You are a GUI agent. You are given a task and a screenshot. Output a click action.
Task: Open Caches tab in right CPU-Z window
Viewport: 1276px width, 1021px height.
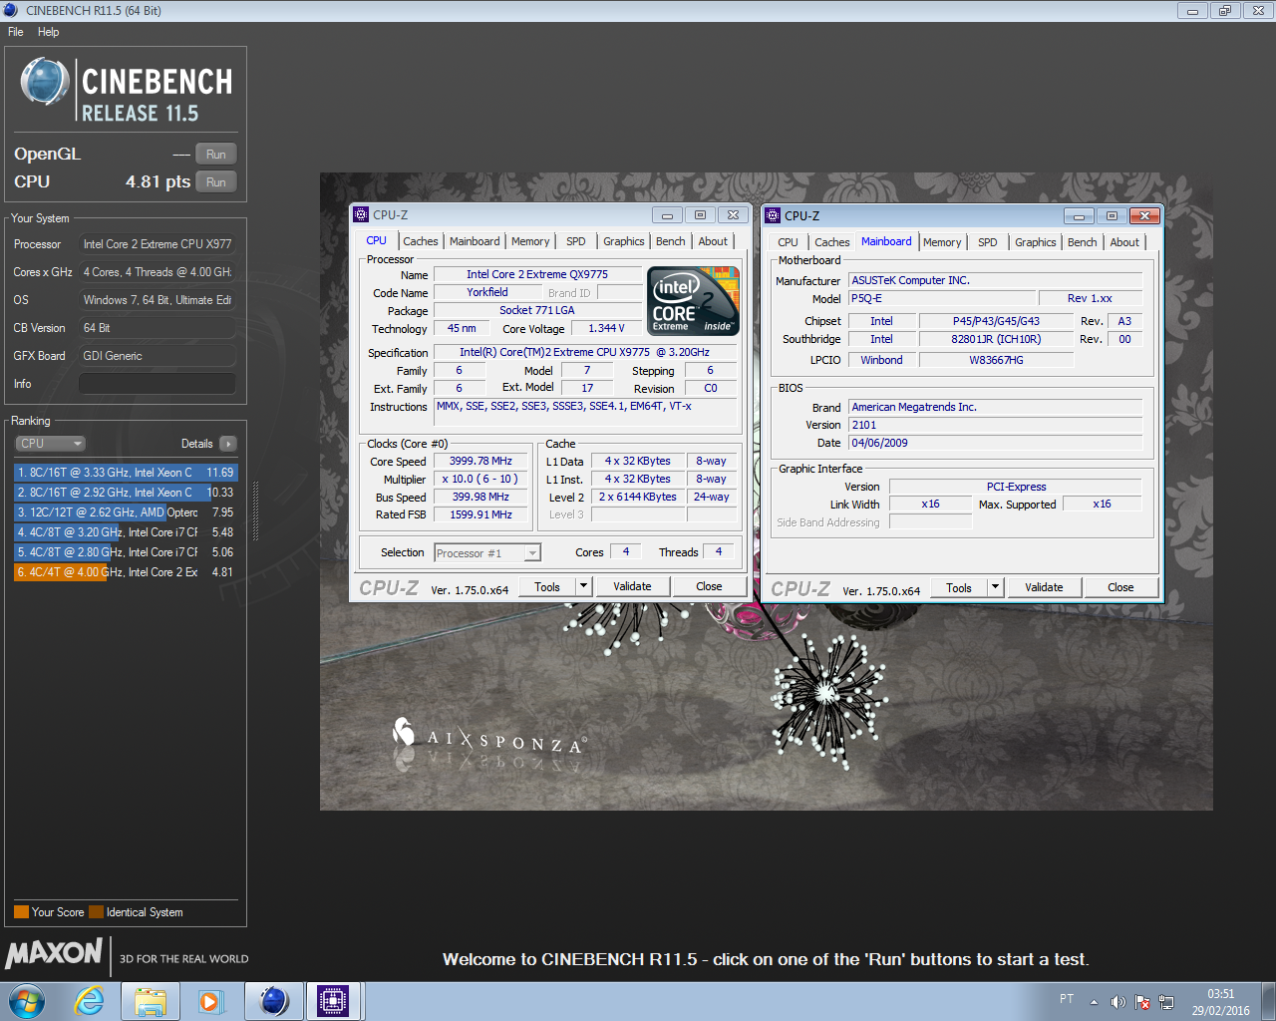click(x=832, y=242)
